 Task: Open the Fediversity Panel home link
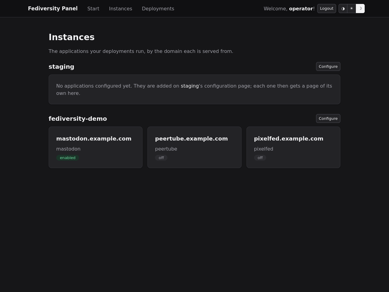53,9
